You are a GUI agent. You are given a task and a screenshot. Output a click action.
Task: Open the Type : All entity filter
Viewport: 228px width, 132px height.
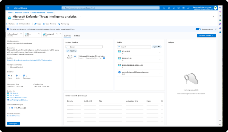point(157,47)
